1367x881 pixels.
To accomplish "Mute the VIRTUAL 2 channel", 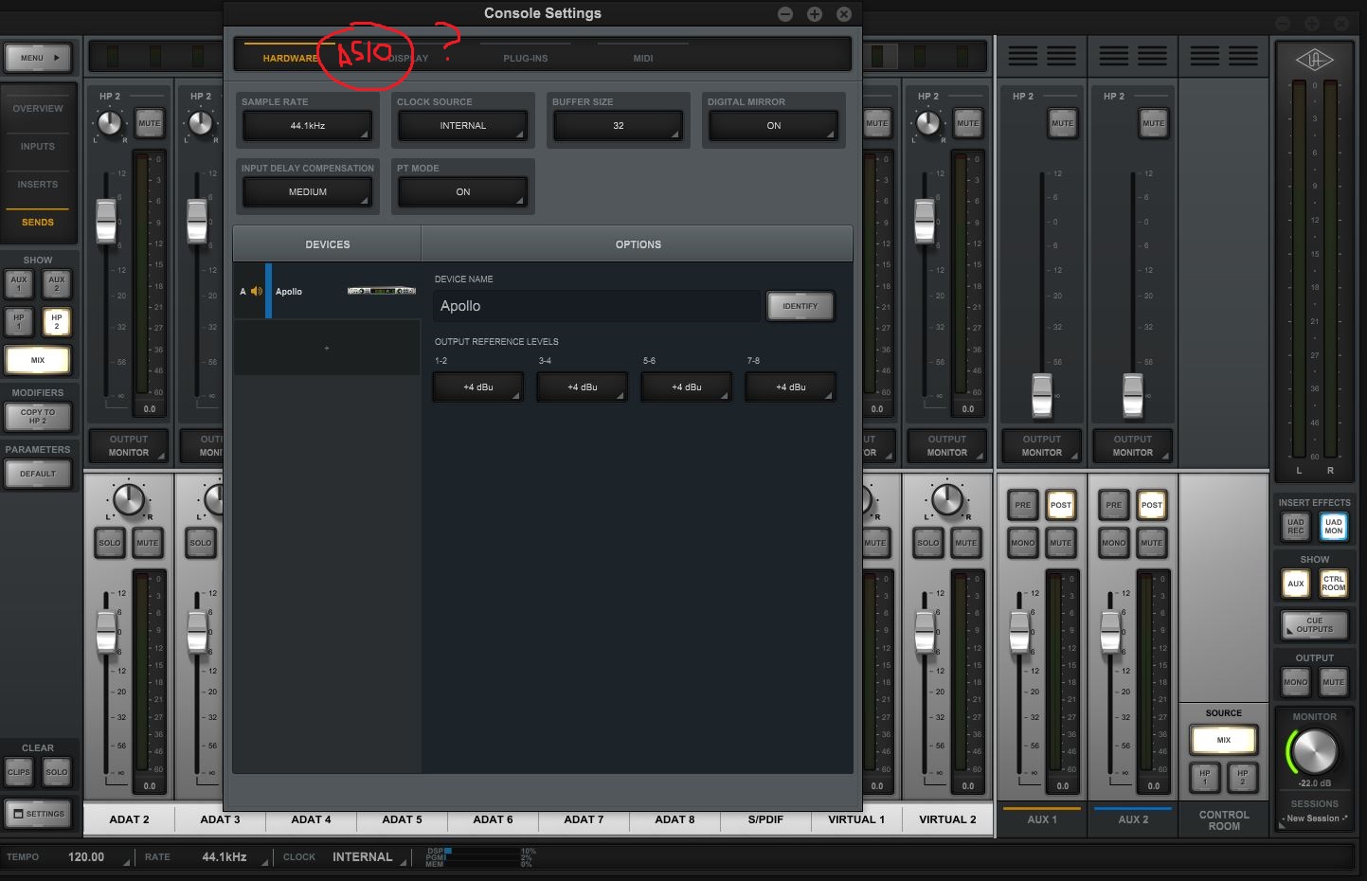I will (966, 543).
